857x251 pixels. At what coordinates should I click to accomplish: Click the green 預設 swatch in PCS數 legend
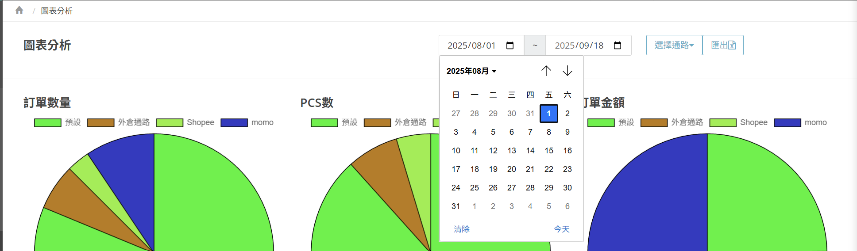[x=324, y=123]
